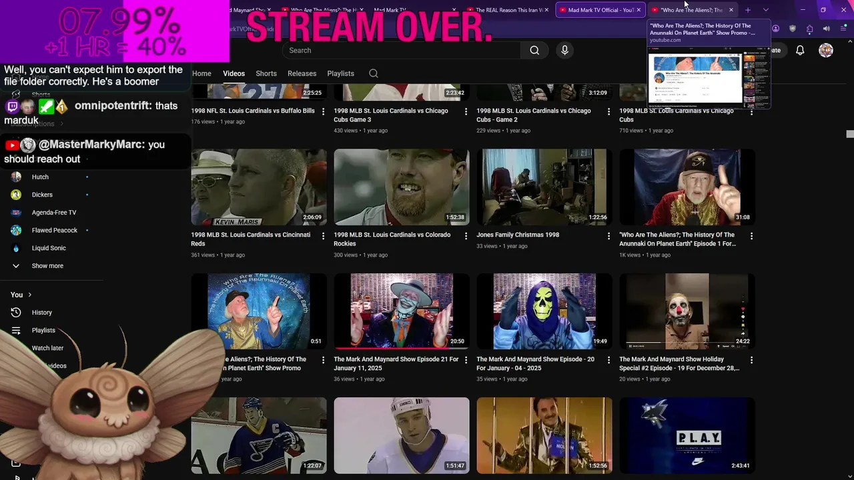Open the notifications bell

pos(800,50)
